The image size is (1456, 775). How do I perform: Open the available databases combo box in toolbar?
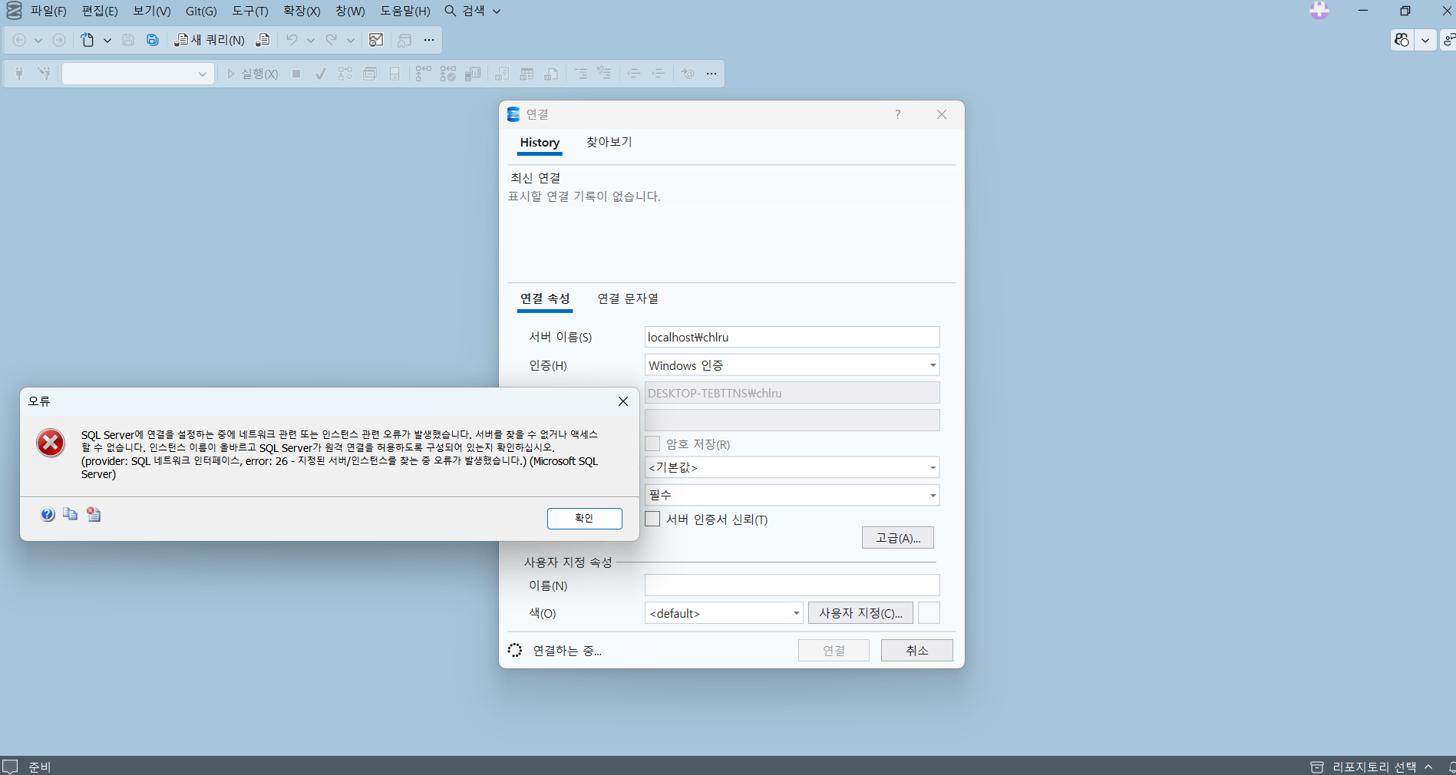[x=137, y=74]
